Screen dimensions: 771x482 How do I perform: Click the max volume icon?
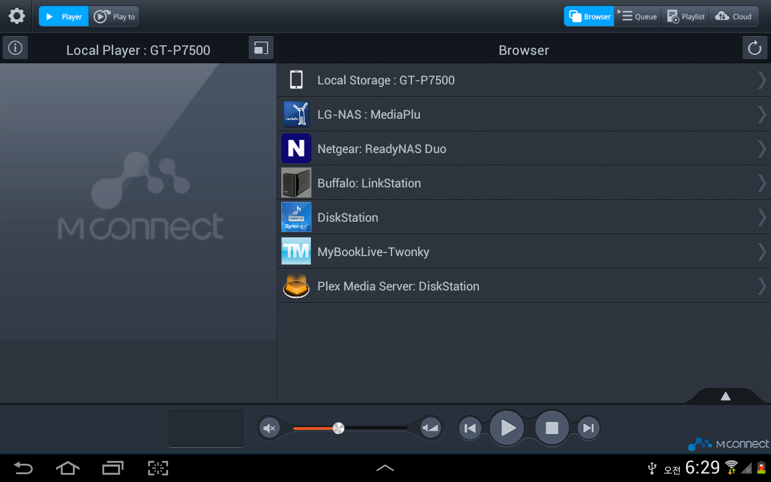click(431, 428)
